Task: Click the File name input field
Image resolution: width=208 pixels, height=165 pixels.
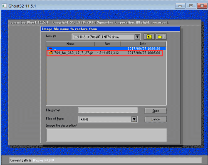Action: [108, 110]
